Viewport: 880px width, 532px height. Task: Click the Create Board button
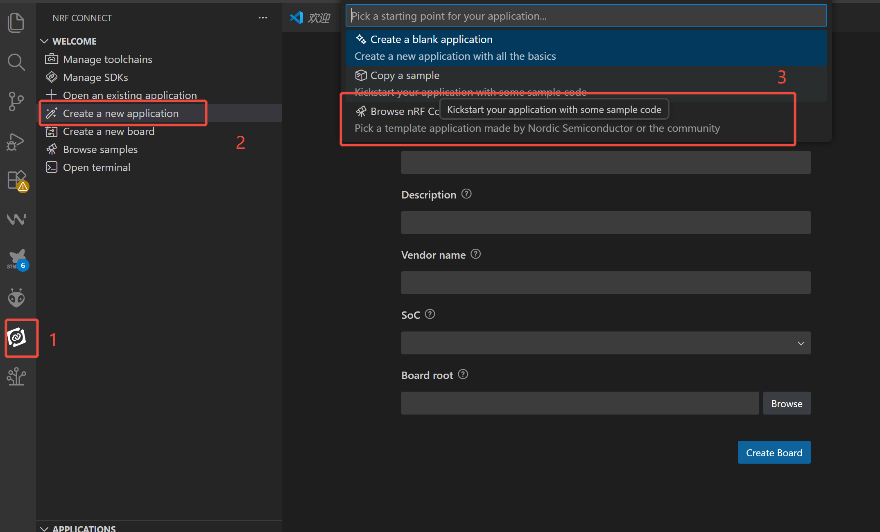tap(774, 452)
